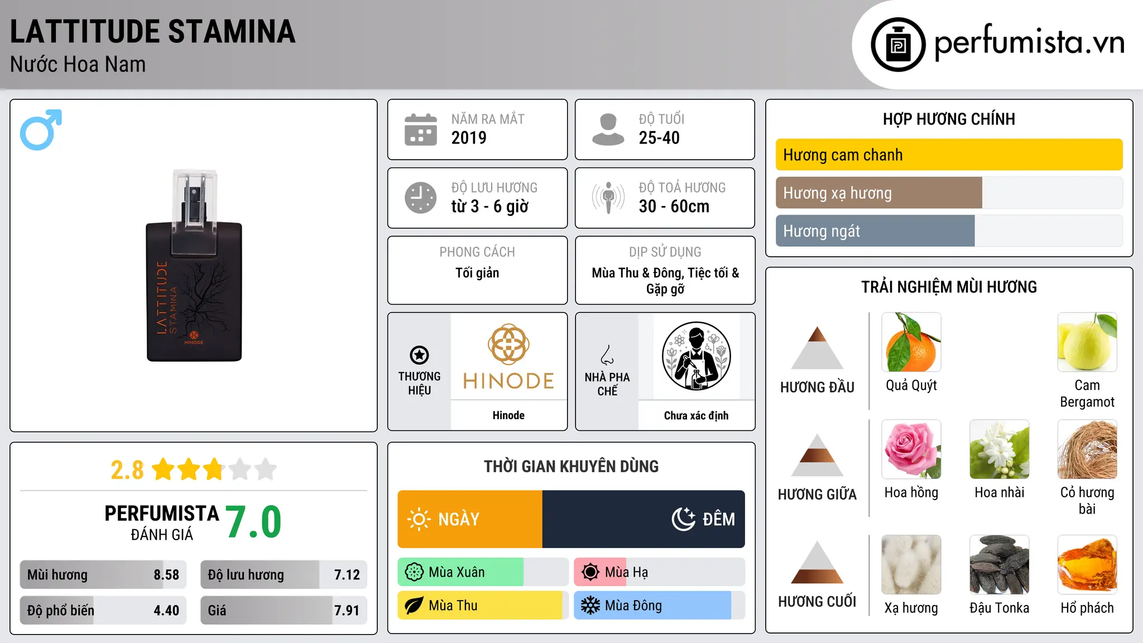The height and width of the screenshot is (643, 1143).
Task: Click the calendar icon beside Năm ra mắt
Action: pyautogui.click(x=421, y=129)
